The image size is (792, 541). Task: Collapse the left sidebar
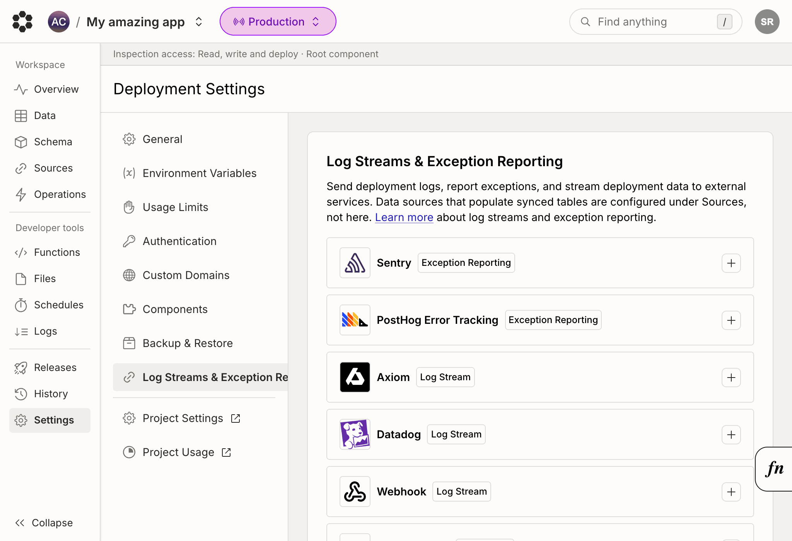(x=44, y=523)
